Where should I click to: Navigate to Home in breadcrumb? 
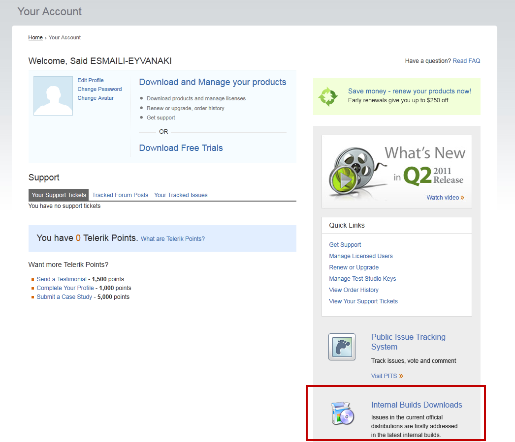(35, 37)
